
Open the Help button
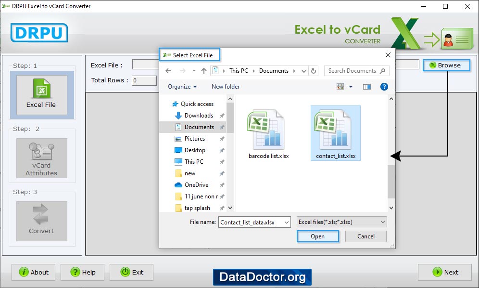coord(83,272)
